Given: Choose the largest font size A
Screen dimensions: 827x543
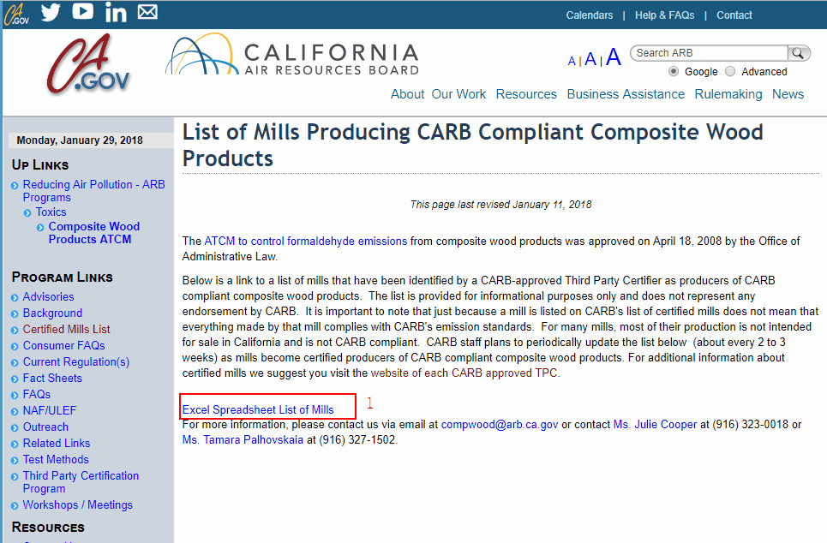Looking at the screenshot, I should 614,57.
